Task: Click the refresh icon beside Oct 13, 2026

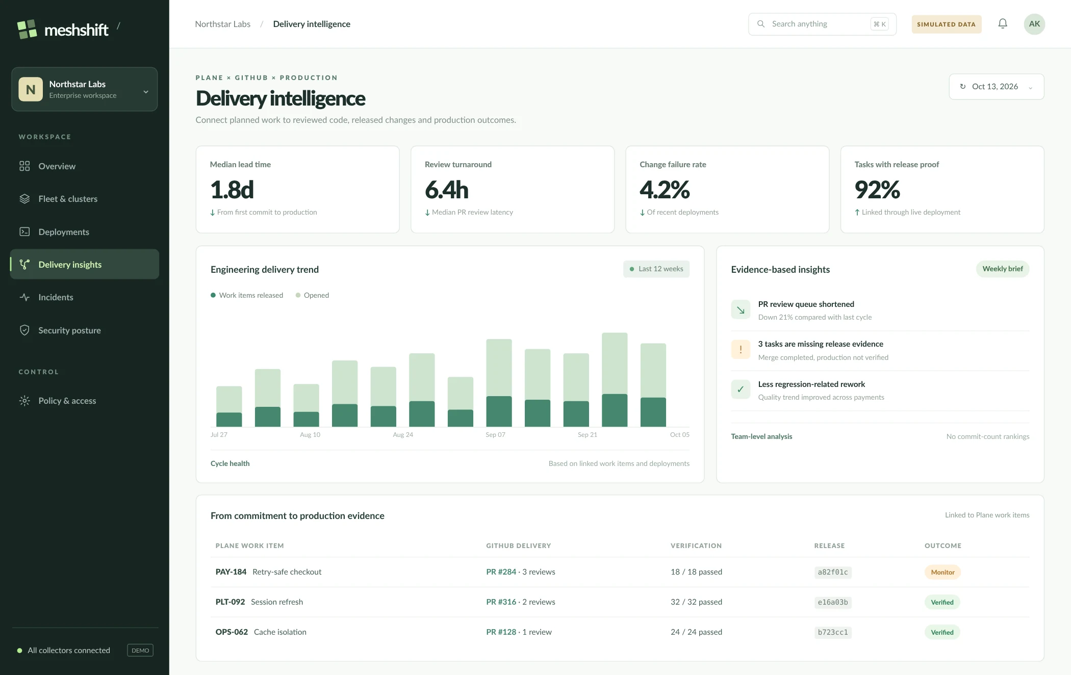Action: (x=963, y=87)
